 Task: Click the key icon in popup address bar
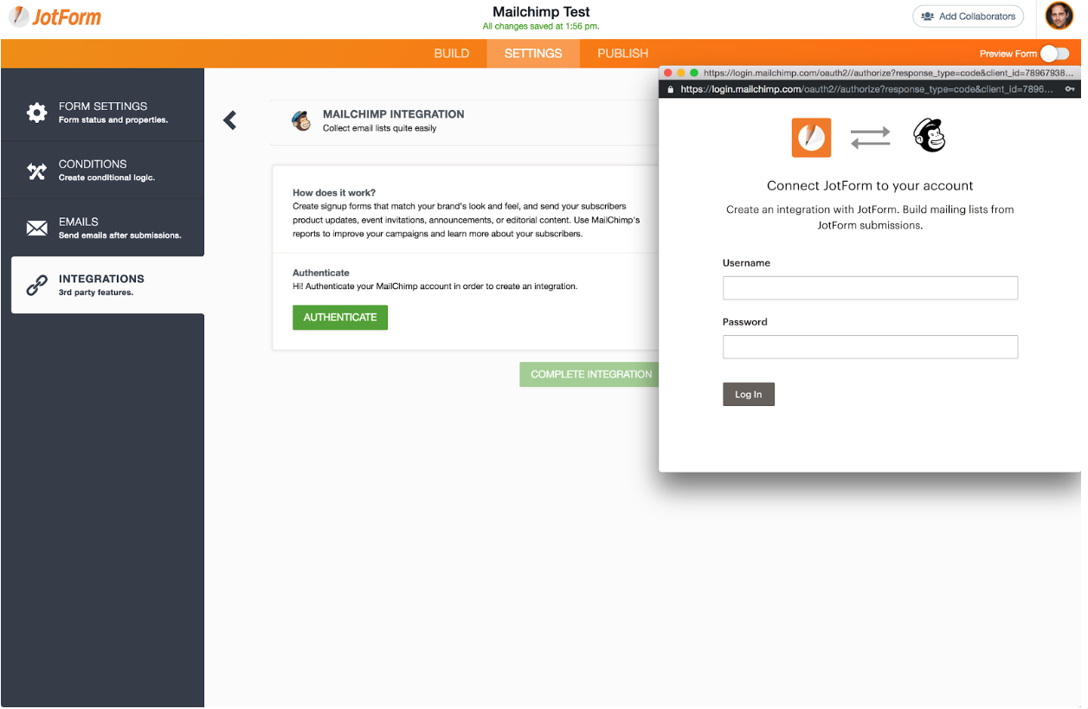coord(1071,89)
